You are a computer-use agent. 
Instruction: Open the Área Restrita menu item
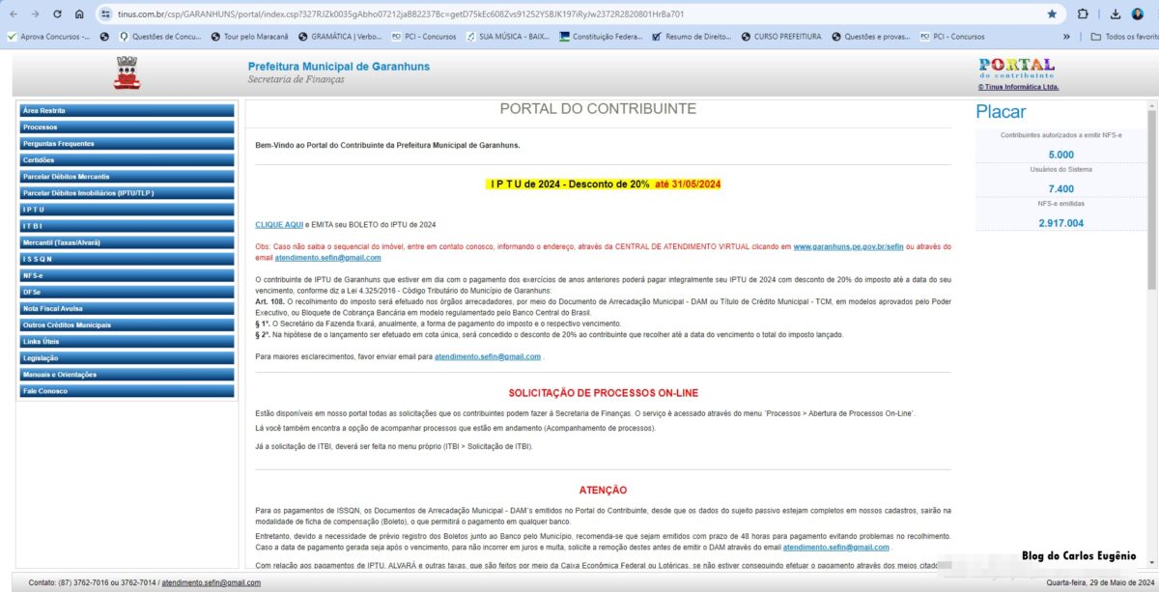tap(127, 111)
